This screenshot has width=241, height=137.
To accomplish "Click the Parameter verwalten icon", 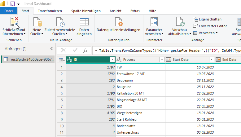I will [x=154, y=22].
